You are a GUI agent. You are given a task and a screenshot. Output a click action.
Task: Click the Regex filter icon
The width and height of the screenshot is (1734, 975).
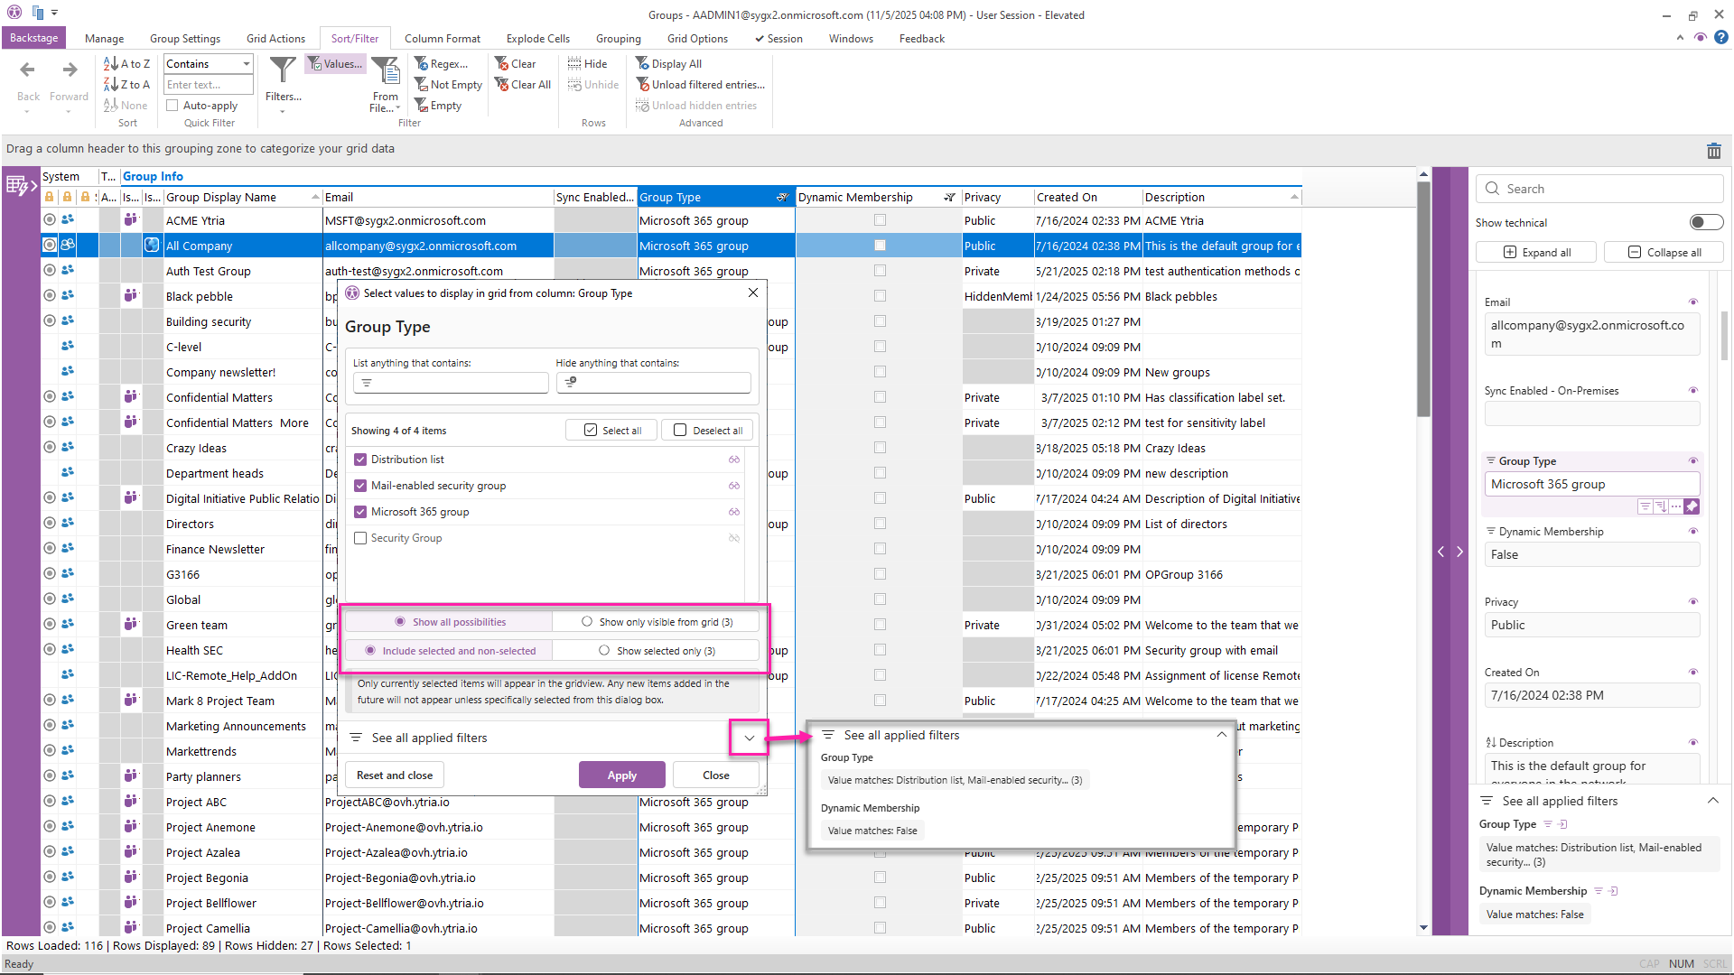tap(421, 63)
